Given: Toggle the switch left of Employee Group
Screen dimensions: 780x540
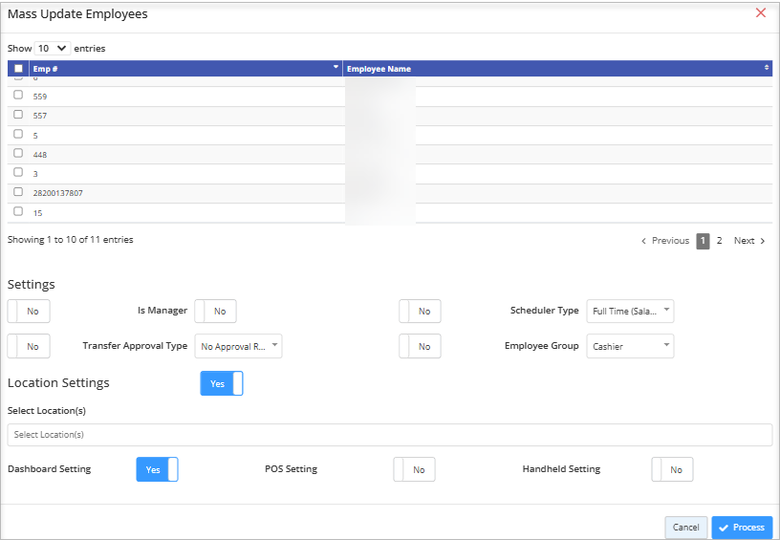Looking at the screenshot, I should tap(420, 346).
